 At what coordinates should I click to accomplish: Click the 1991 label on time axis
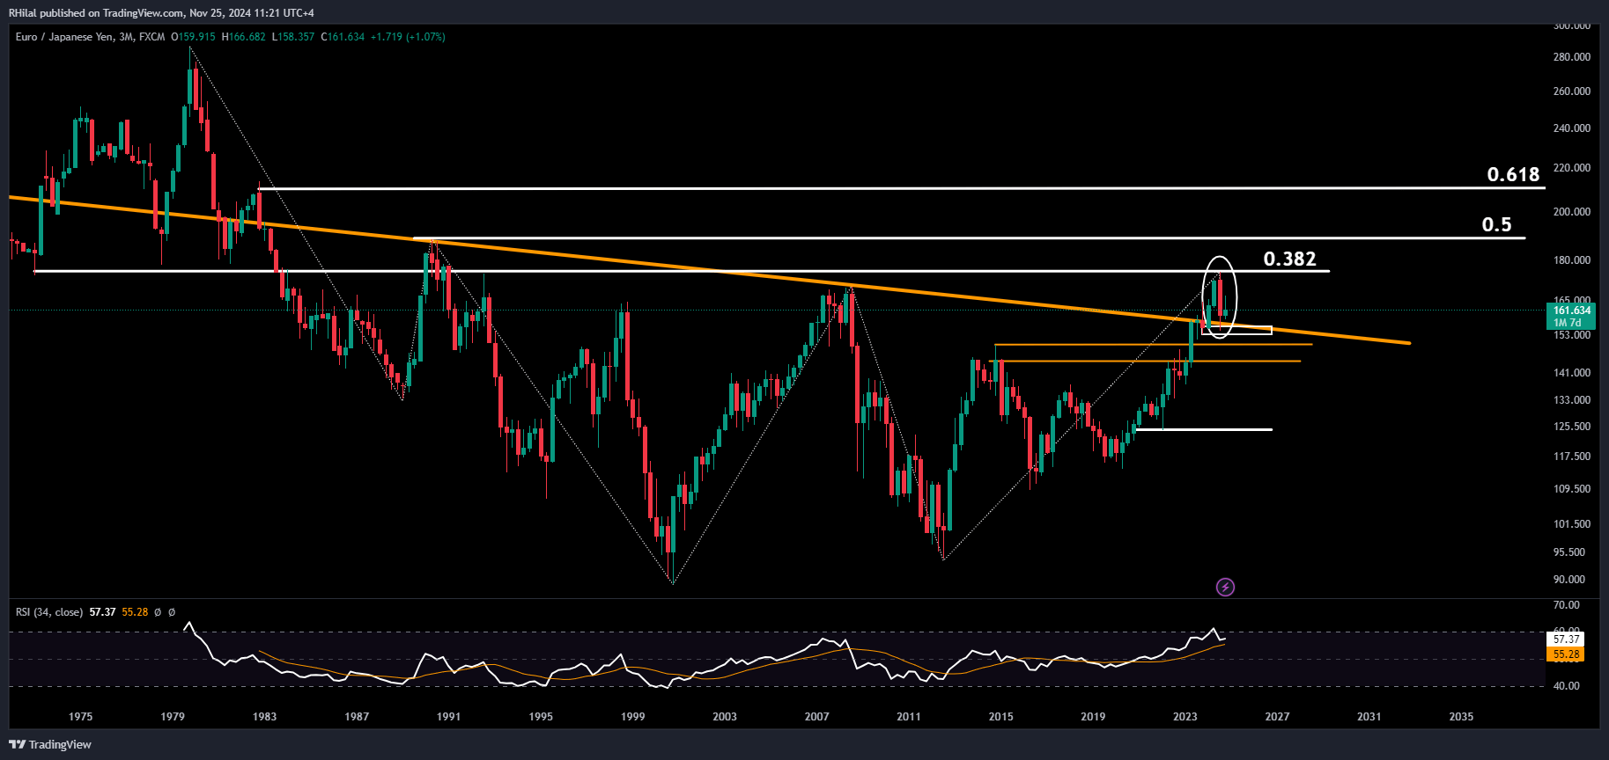click(x=448, y=717)
